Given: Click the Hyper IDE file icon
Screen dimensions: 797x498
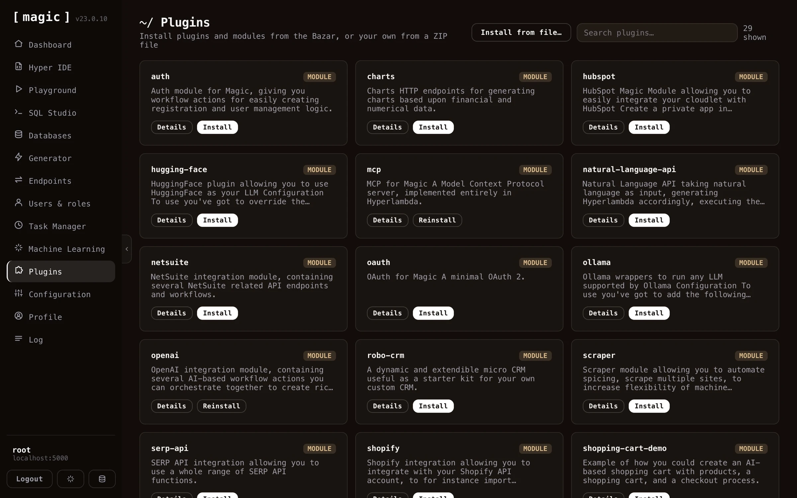Looking at the screenshot, I should click(19, 66).
